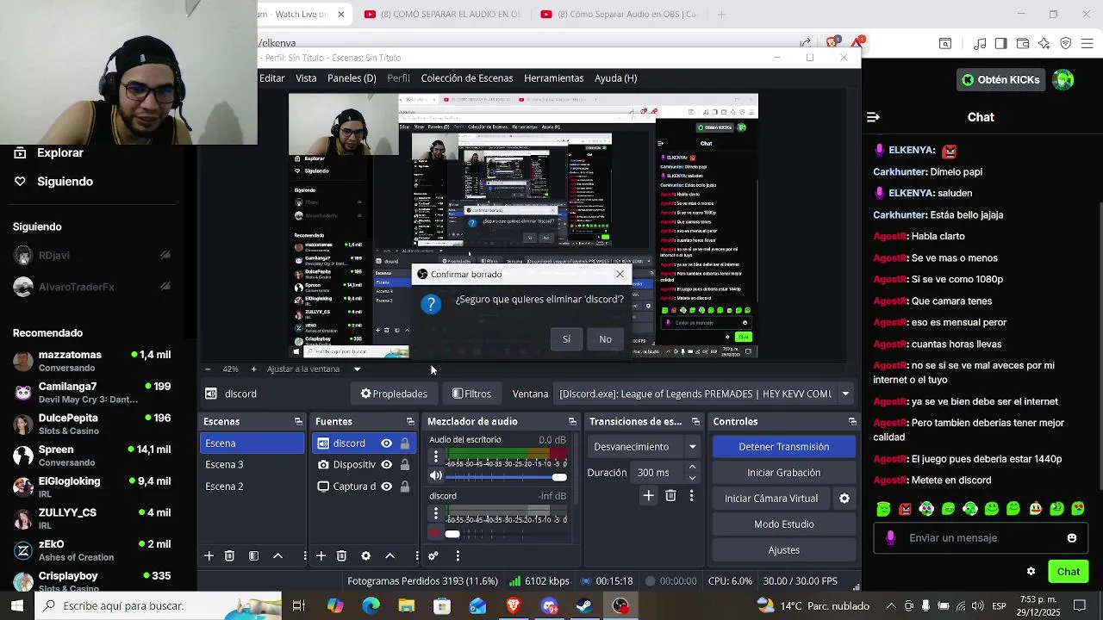Open source properties gear in the Fuentes toolbar

pyautogui.click(x=365, y=556)
